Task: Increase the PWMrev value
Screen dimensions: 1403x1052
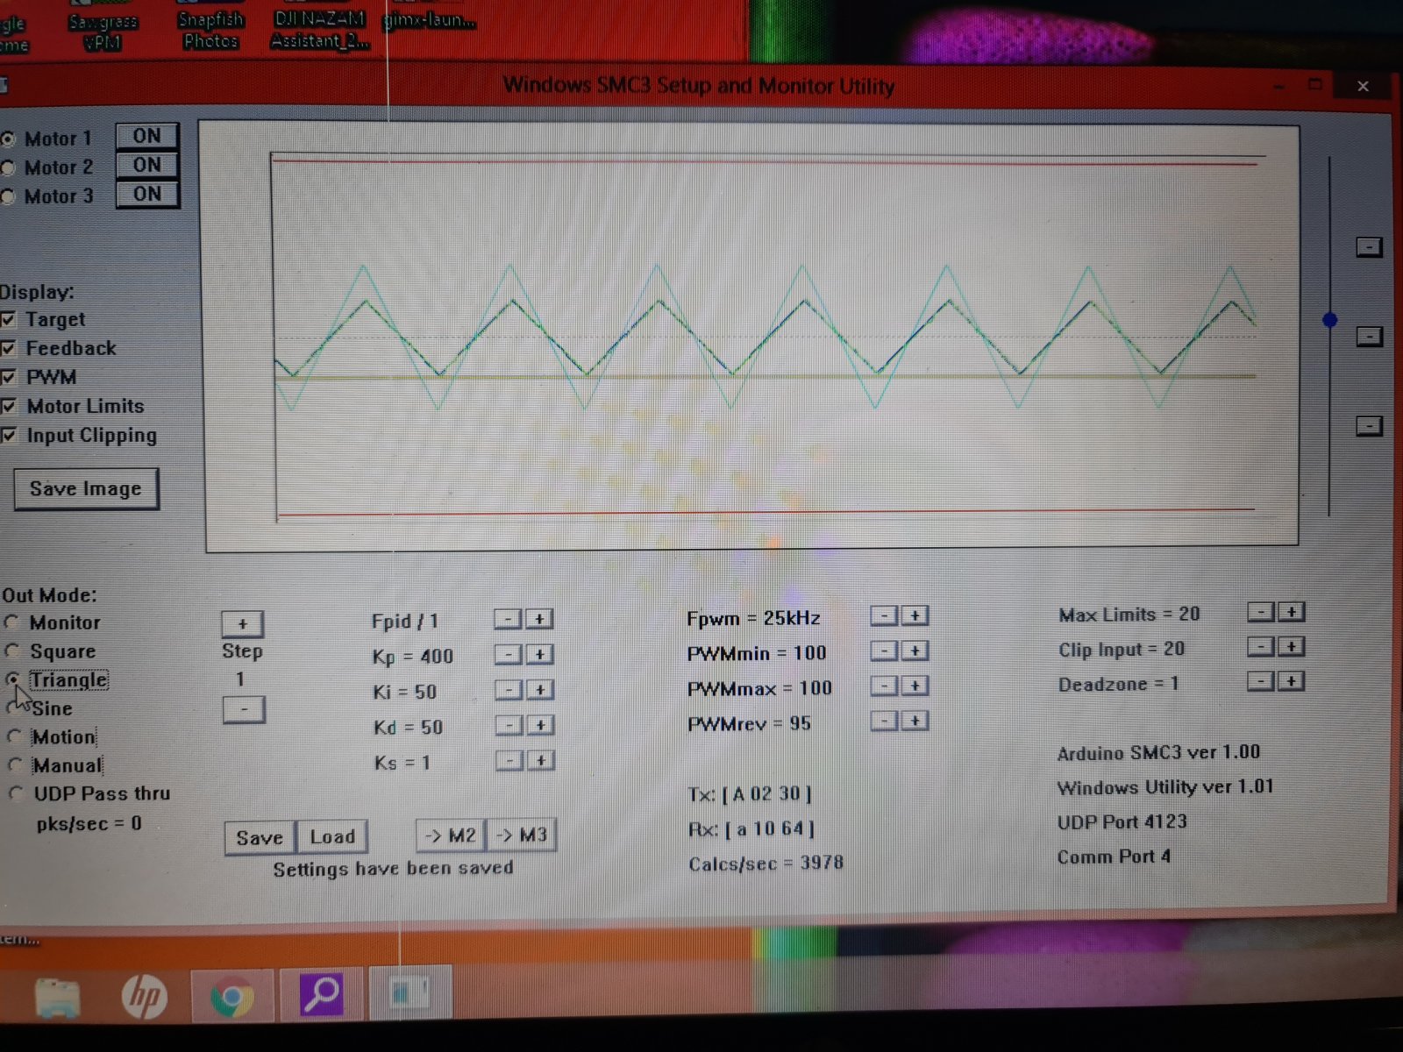Action: click(x=917, y=721)
